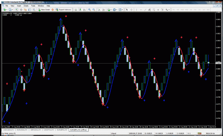Toggle Navigator panel icon

point(25,10)
